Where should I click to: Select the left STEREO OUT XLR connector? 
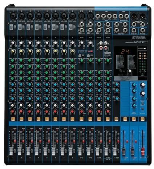[134, 16]
